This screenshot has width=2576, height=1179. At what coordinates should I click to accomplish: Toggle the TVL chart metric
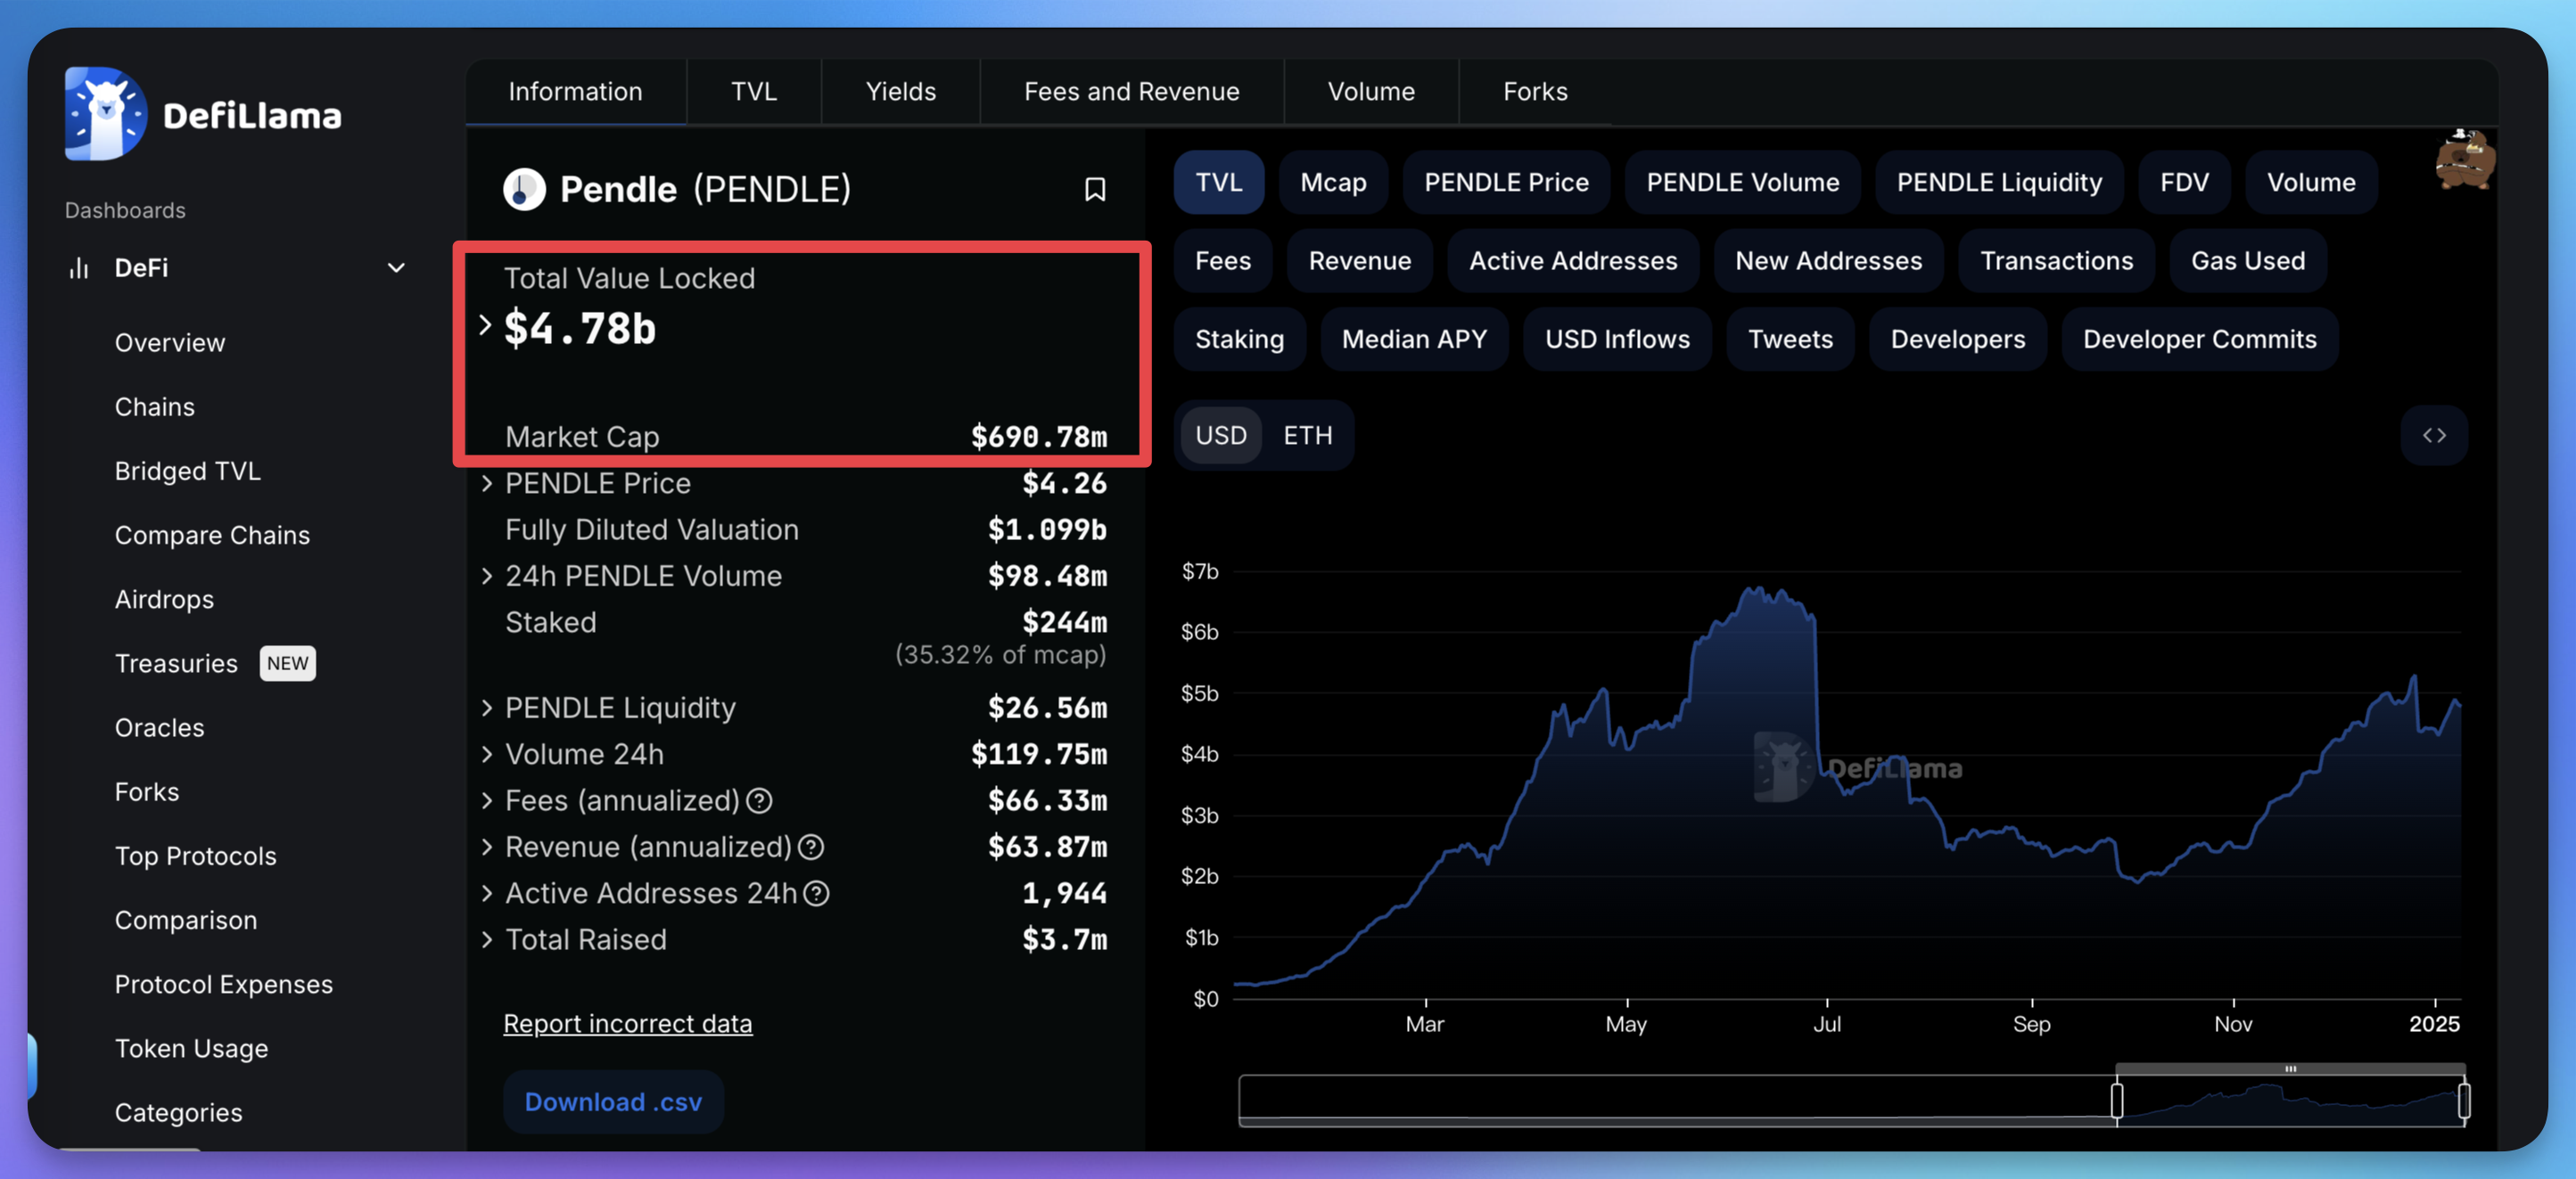[x=1219, y=183]
